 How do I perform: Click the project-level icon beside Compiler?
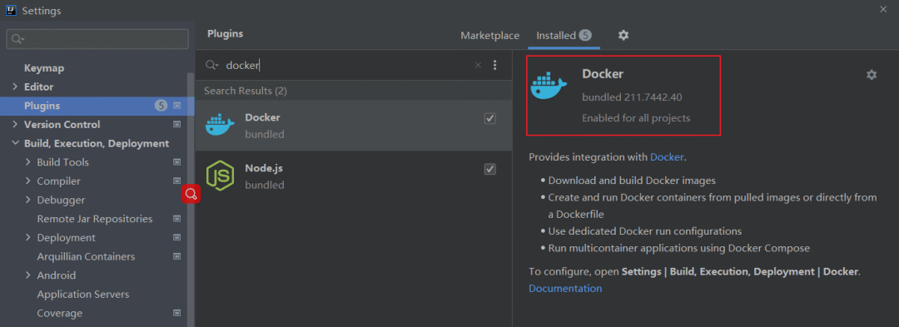(176, 181)
